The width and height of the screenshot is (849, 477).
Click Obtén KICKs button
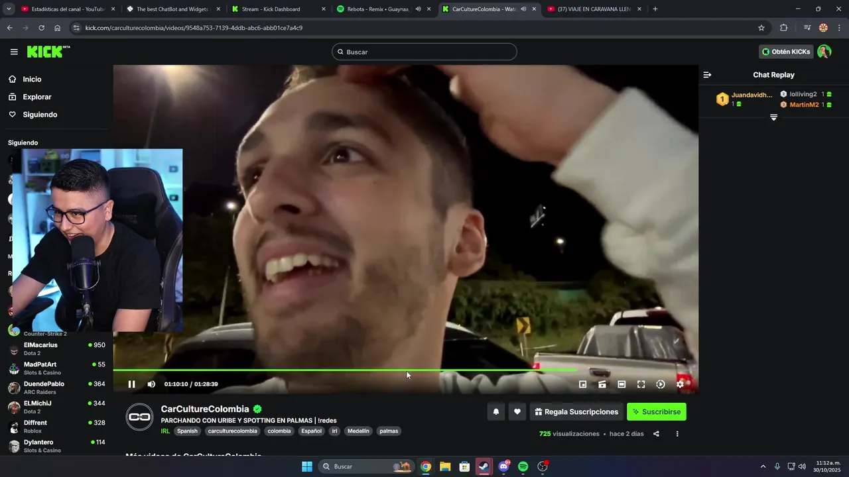point(786,52)
